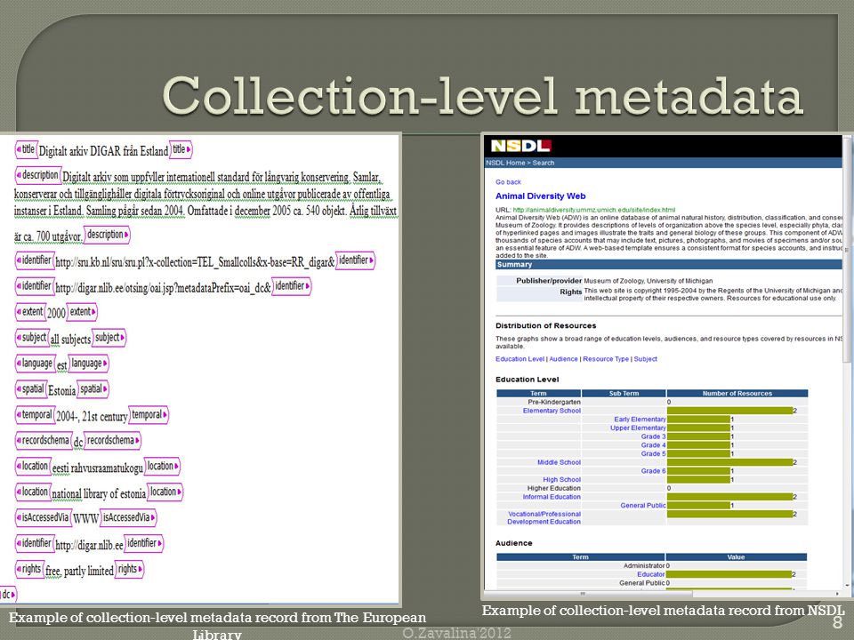Select the Elementary School term link
The height and width of the screenshot is (640, 854).
[552, 411]
